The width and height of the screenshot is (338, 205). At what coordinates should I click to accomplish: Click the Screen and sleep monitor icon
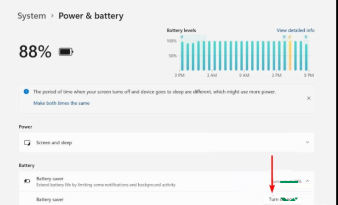point(28,143)
